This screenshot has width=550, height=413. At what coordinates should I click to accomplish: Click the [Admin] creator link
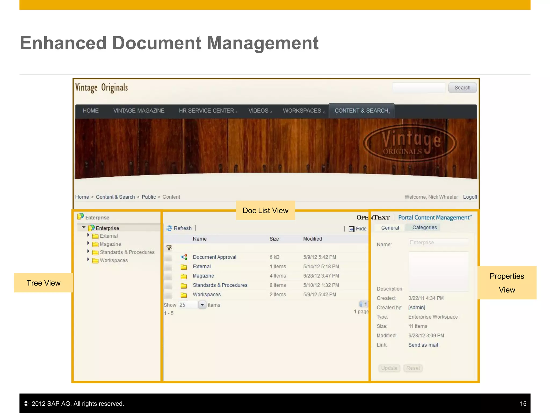[417, 308]
